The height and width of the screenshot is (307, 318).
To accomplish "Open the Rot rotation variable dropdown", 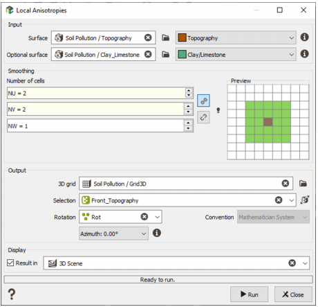I will coord(157,217).
